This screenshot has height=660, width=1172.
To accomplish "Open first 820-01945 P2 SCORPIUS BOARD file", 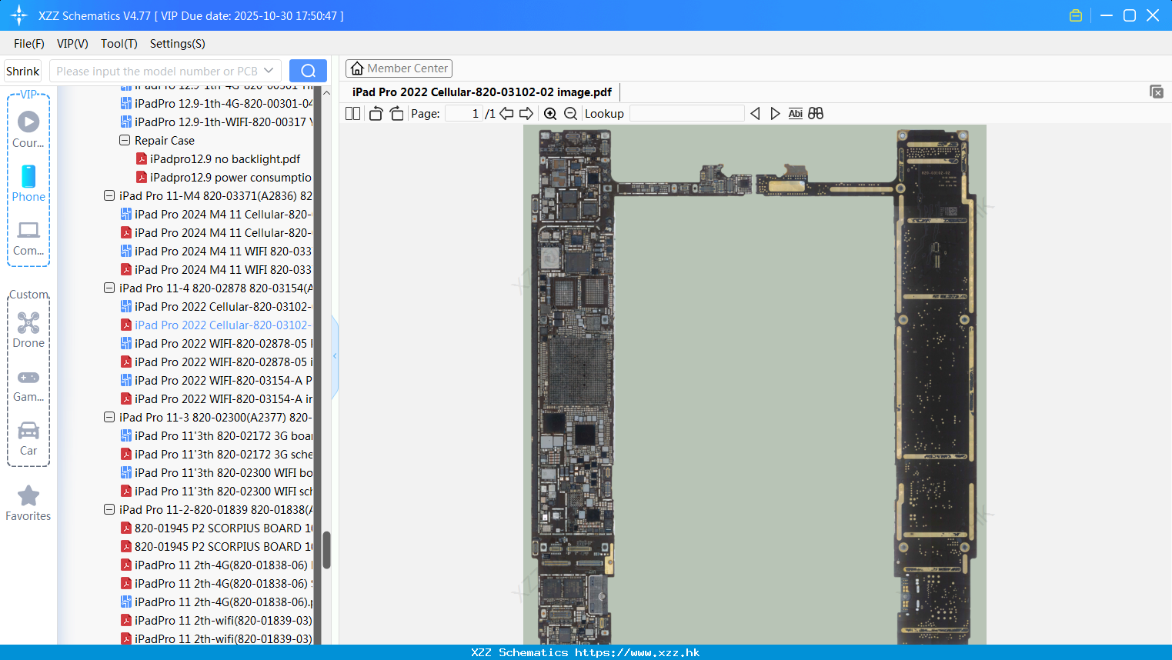I will [216, 528].
